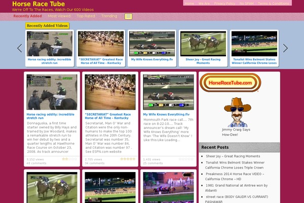Open second-row grid thumbnail of night race at Belmont
The image size is (304, 203).
[110, 187]
